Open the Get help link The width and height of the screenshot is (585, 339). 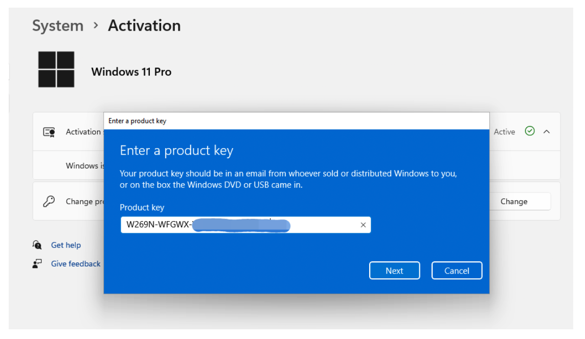[66, 245]
